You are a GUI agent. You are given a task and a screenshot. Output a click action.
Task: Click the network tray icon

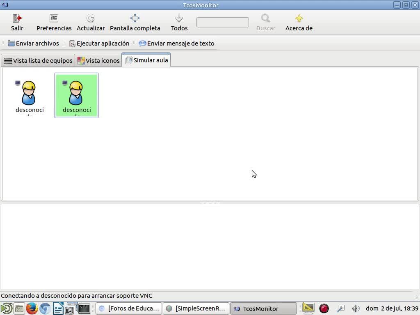pyautogui.click(x=340, y=308)
